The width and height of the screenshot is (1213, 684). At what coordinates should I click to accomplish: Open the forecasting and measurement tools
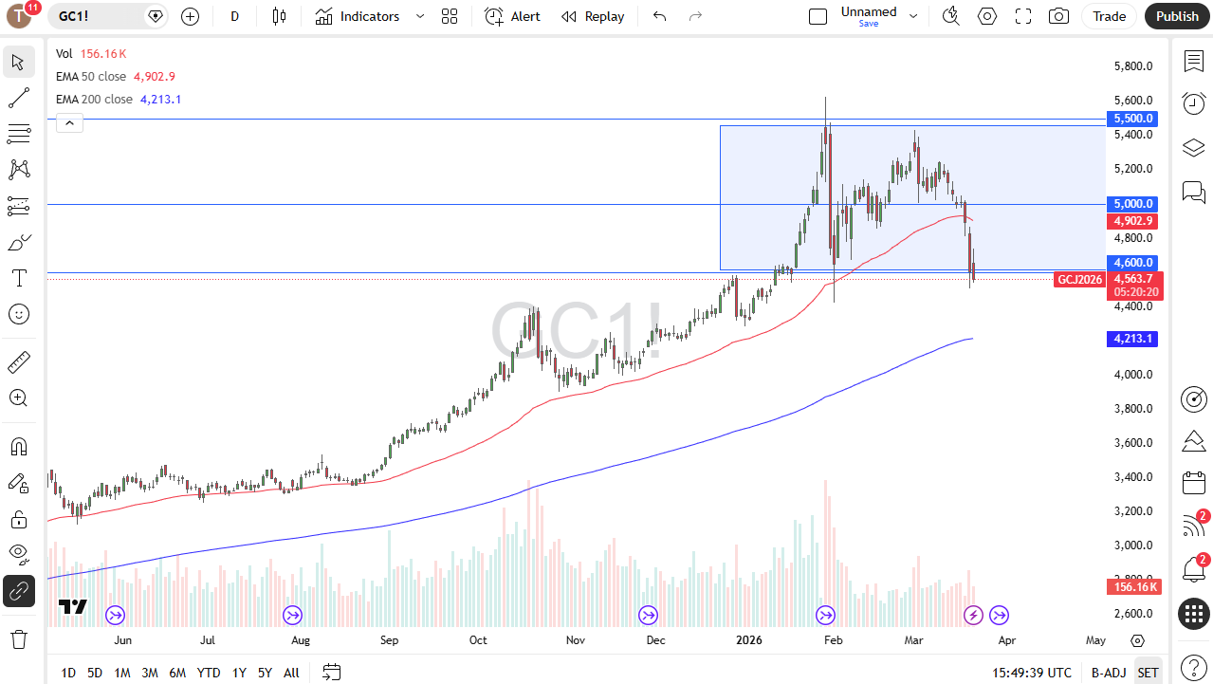click(x=18, y=206)
